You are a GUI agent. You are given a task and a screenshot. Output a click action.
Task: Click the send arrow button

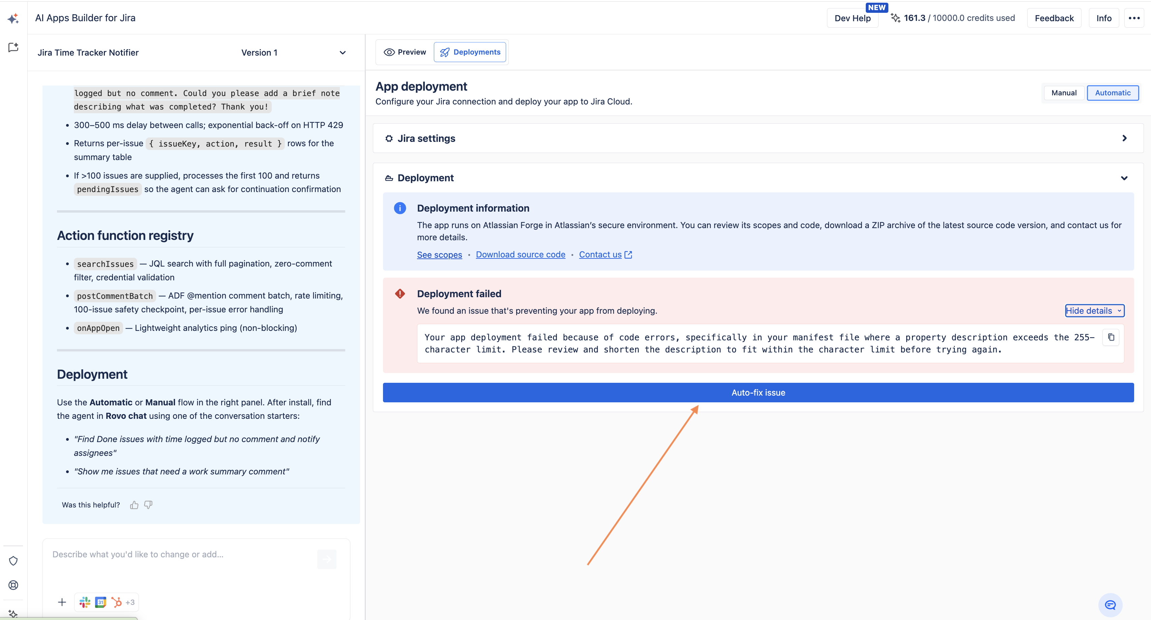(327, 559)
